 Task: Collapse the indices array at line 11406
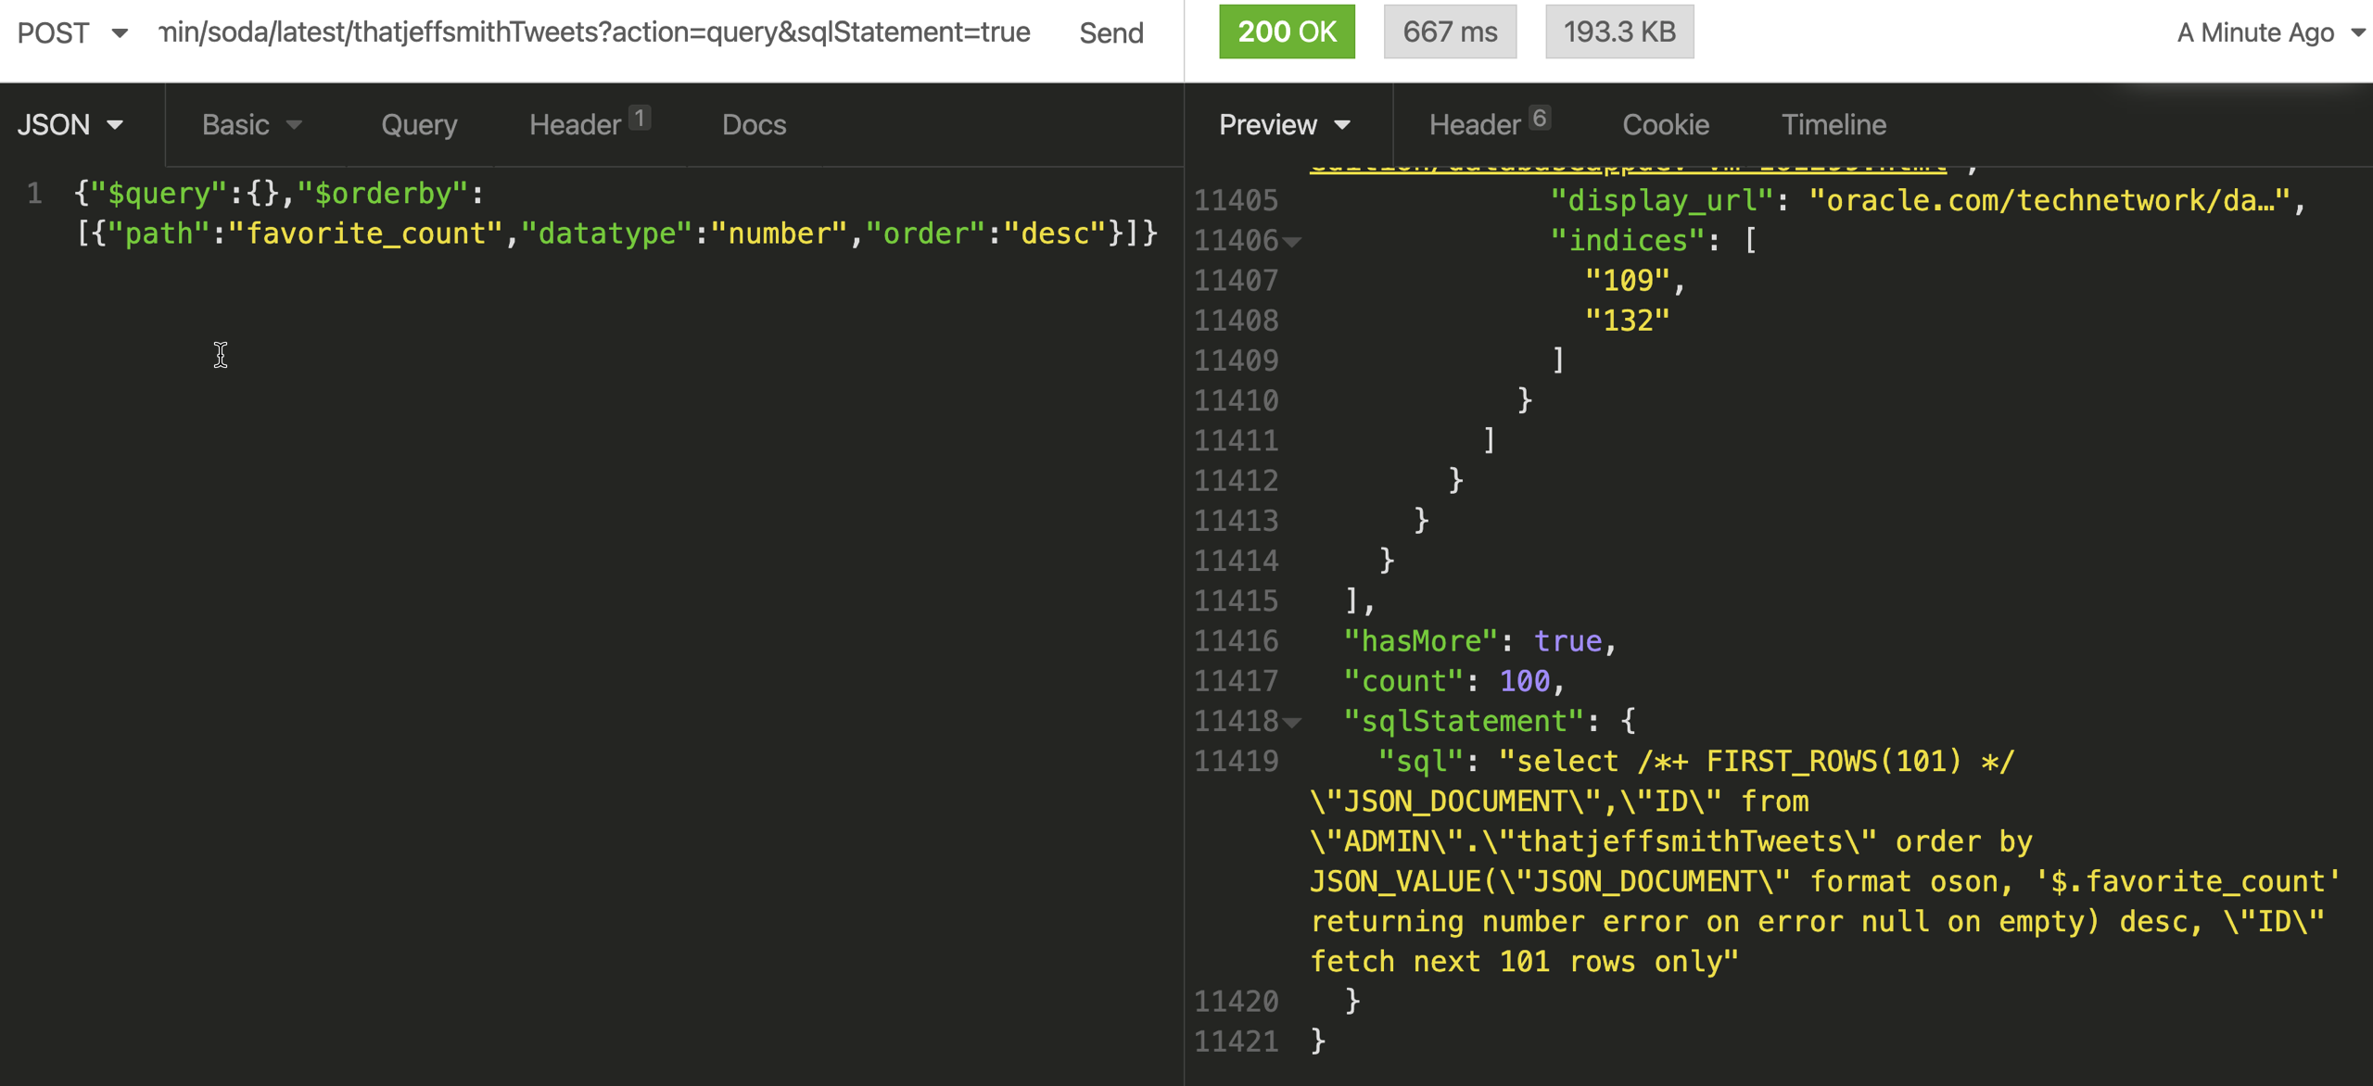click(x=1292, y=242)
